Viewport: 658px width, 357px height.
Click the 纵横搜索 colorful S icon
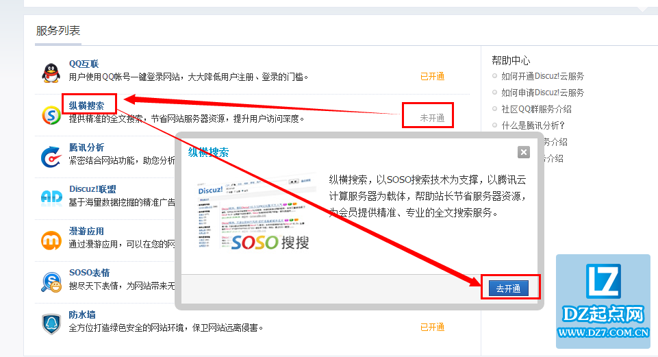[51, 115]
